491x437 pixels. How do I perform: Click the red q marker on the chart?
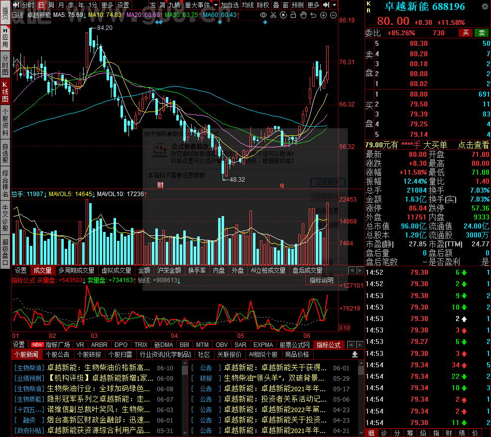click(282, 185)
